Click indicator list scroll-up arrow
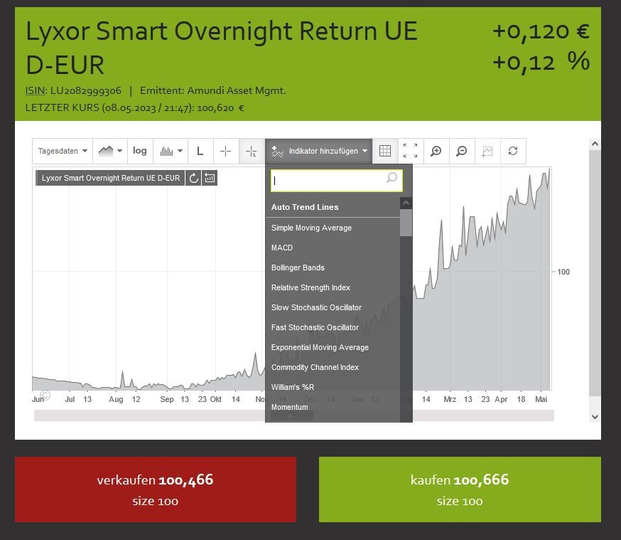The width and height of the screenshot is (621, 540). click(406, 203)
